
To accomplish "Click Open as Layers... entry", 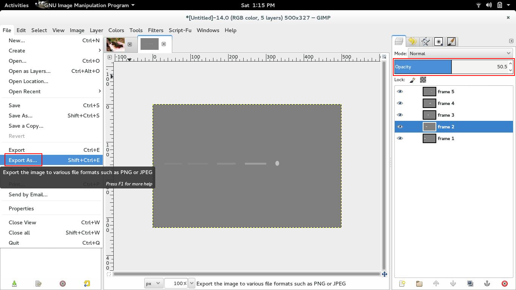I will click(29, 71).
